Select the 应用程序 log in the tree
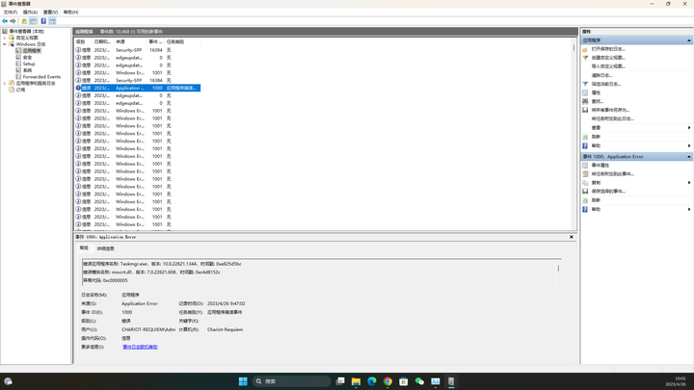The image size is (694, 390). (32, 51)
